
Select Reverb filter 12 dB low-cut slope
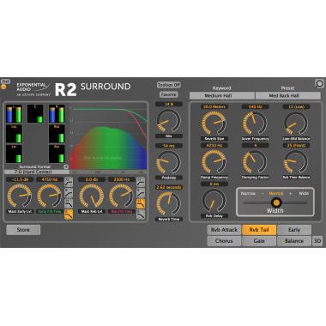pos(141,182)
